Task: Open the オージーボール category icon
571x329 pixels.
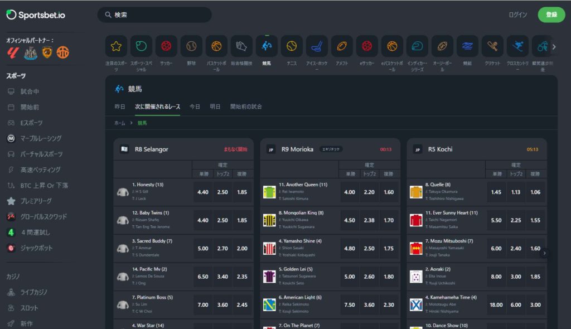Action: (x=442, y=46)
